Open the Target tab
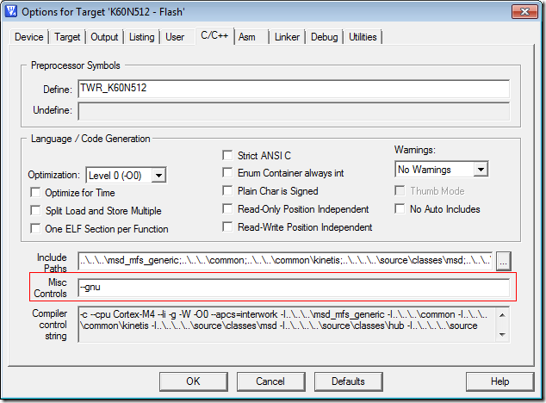Viewport: 546px width, 403px height. (67, 37)
